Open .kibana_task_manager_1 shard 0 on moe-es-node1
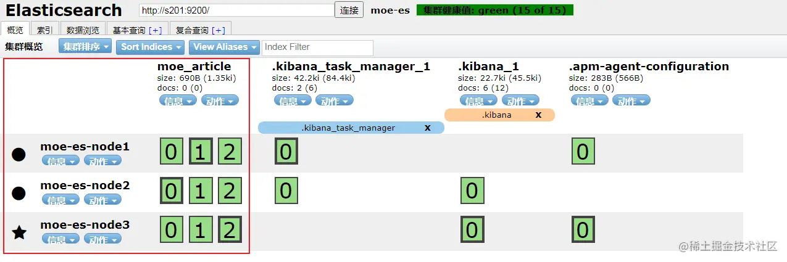 tap(286, 152)
